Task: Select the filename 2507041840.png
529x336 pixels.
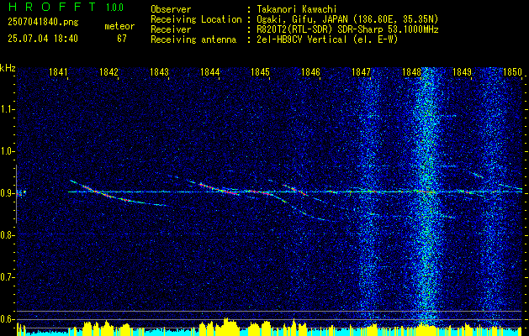Action: click(x=43, y=23)
